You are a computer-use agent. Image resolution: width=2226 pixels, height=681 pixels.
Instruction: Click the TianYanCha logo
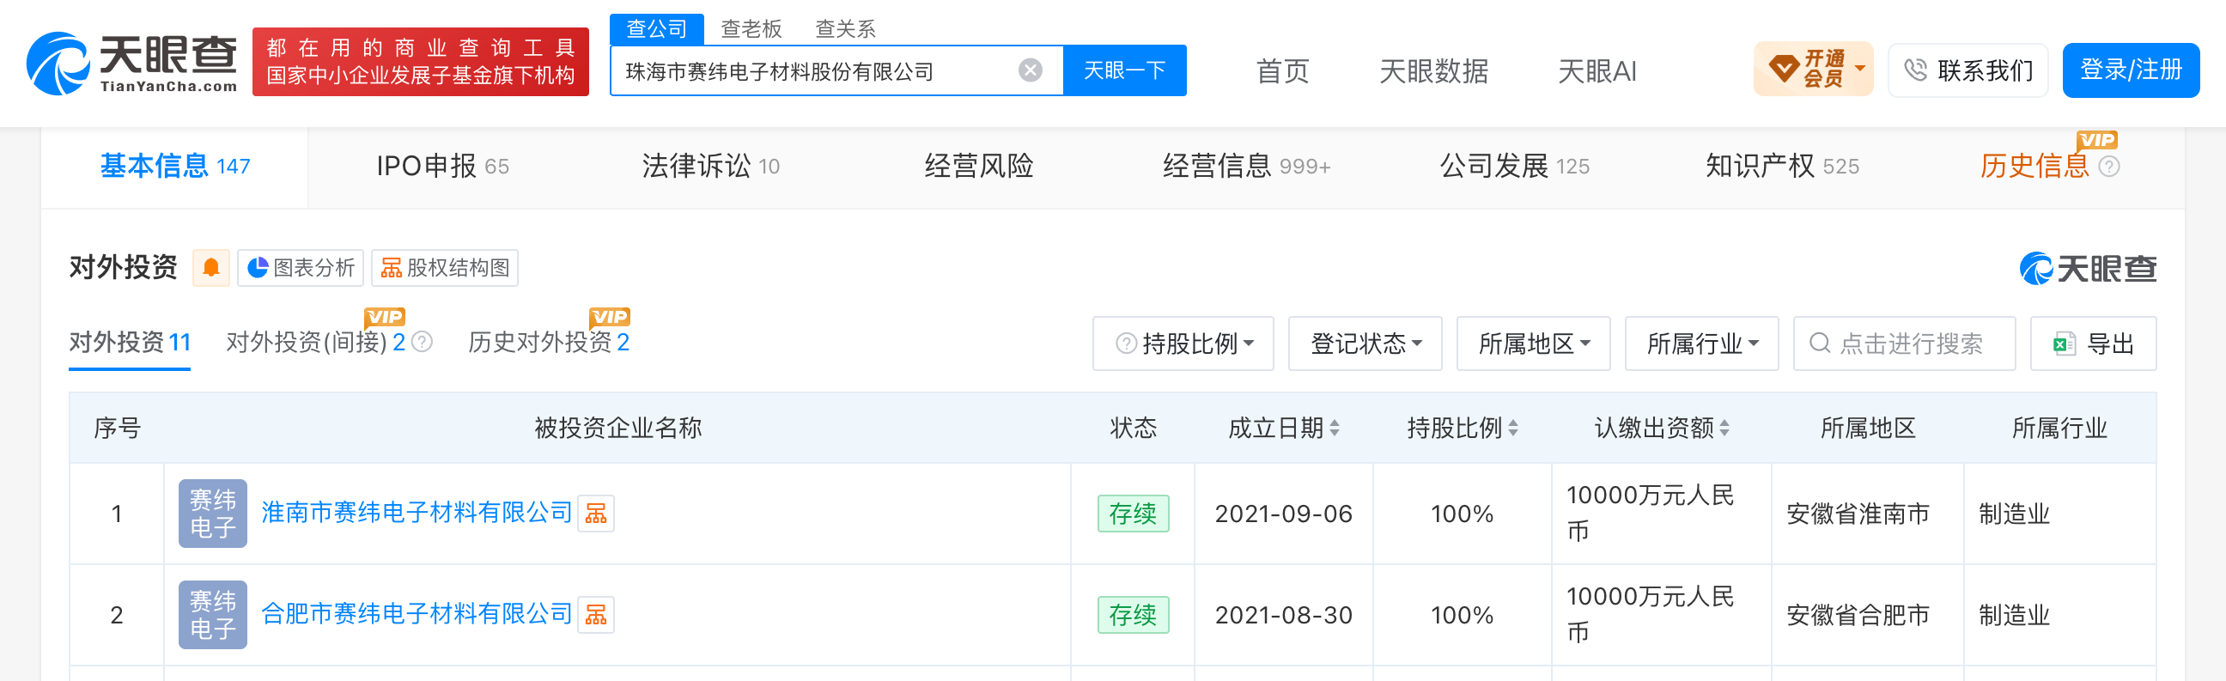point(132,63)
